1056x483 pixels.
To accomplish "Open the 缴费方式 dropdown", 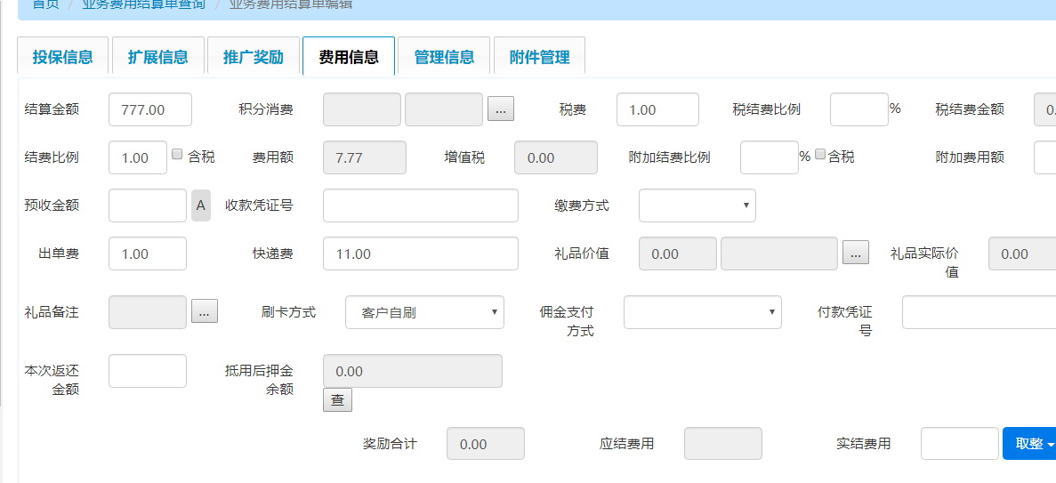I will 697,205.
